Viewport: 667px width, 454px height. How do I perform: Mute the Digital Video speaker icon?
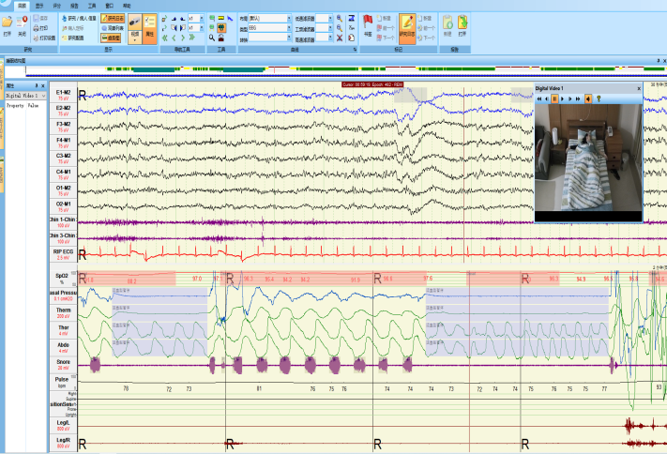pos(590,98)
